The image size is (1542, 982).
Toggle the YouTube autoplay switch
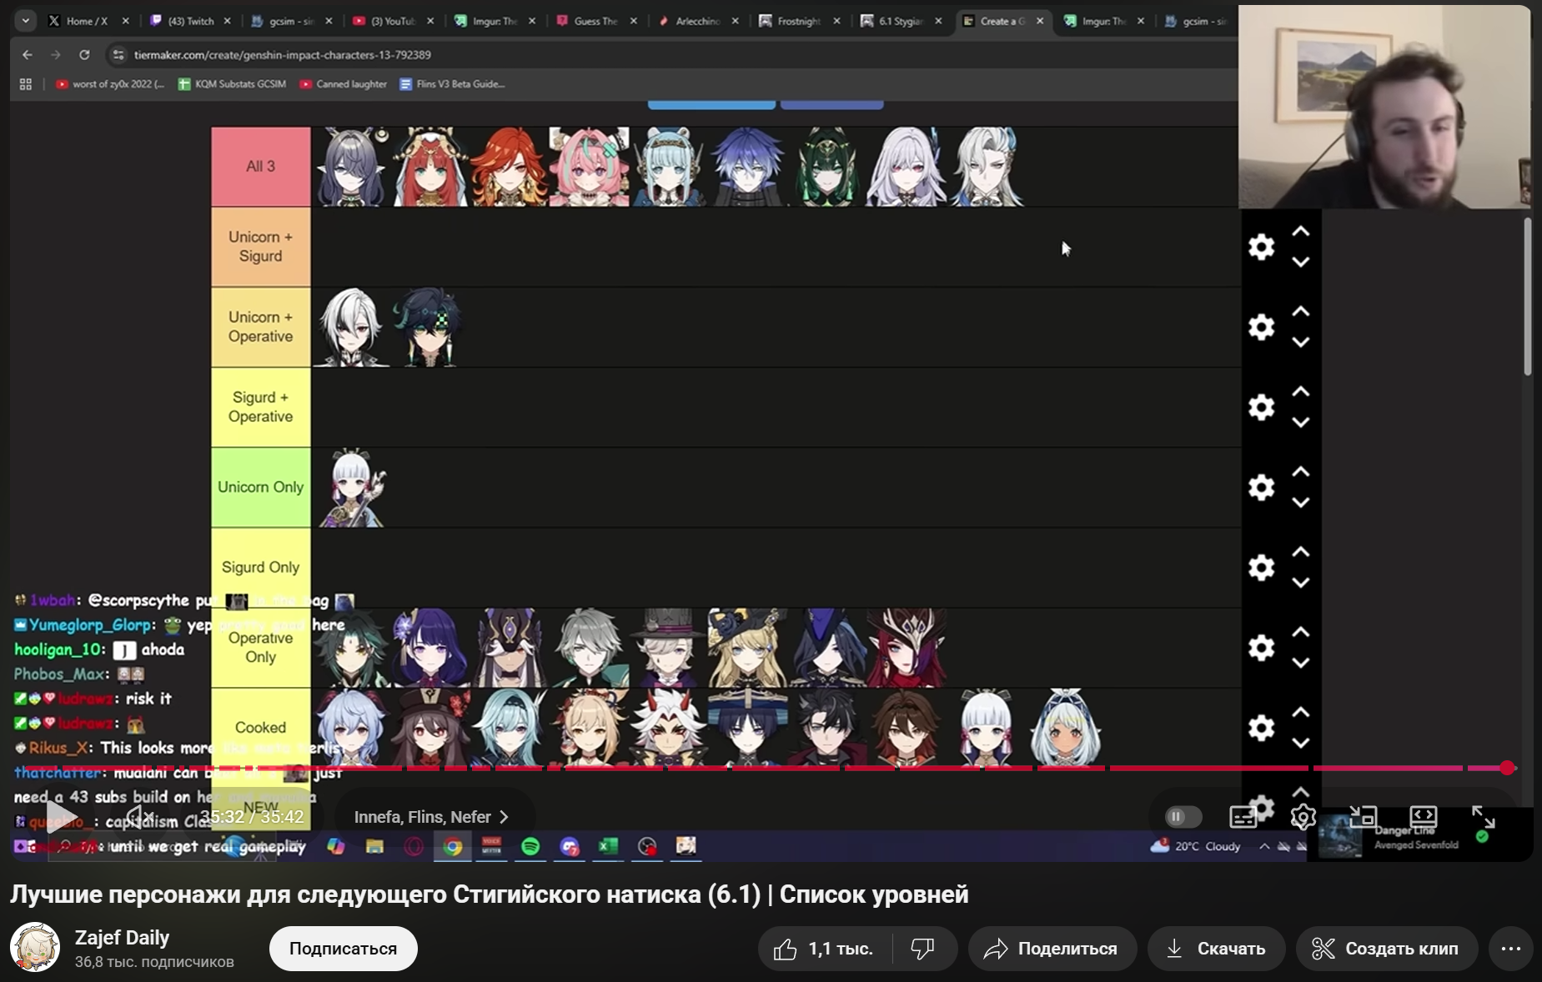point(1183,817)
